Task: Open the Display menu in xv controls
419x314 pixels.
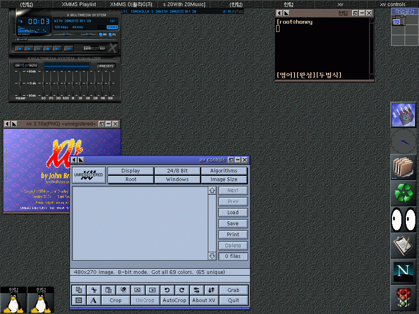Action: point(131,170)
